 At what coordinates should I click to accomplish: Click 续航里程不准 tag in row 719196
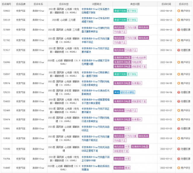121,151
